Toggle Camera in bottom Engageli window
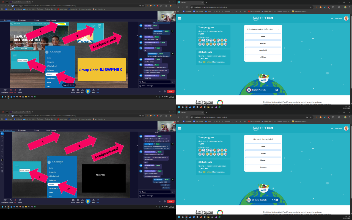Screen dimensions: 352x220 pos(10,201)
